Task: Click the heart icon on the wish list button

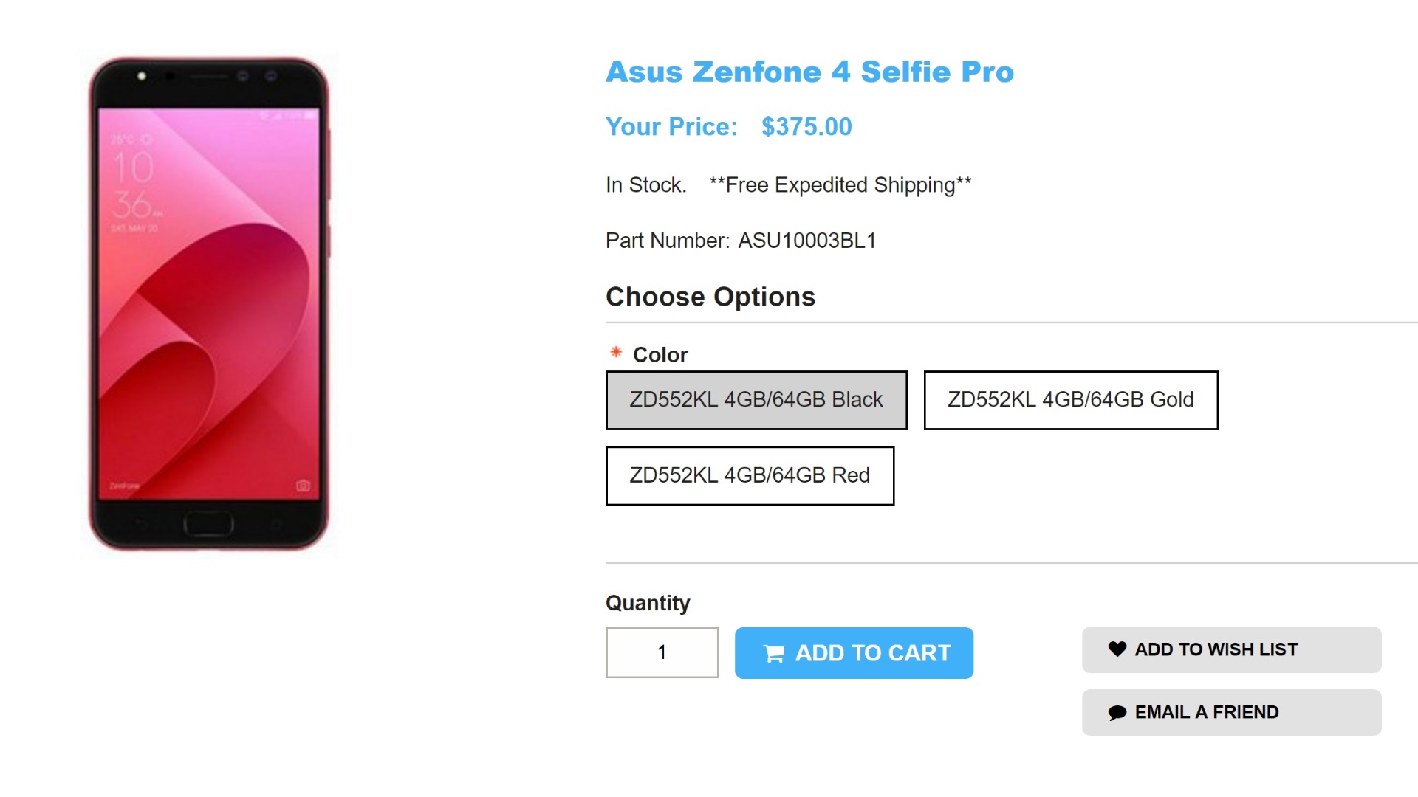Action: (x=1117, y=649)
